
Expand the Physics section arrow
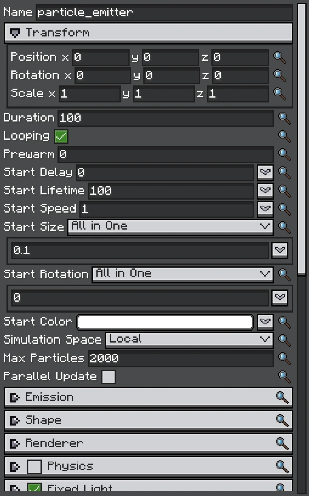15,467
